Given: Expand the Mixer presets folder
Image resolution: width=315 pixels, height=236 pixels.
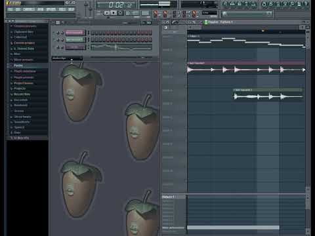Looking at the screenshot, I should (x=24, y=60).
